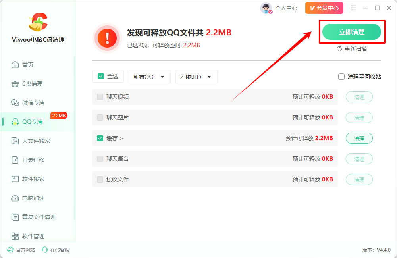397x258 pixels.
Task: Uncheck the 全选 checkbox
Action: click(x=101, y=77)
